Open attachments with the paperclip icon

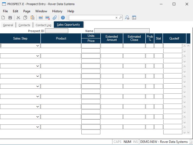55,18
